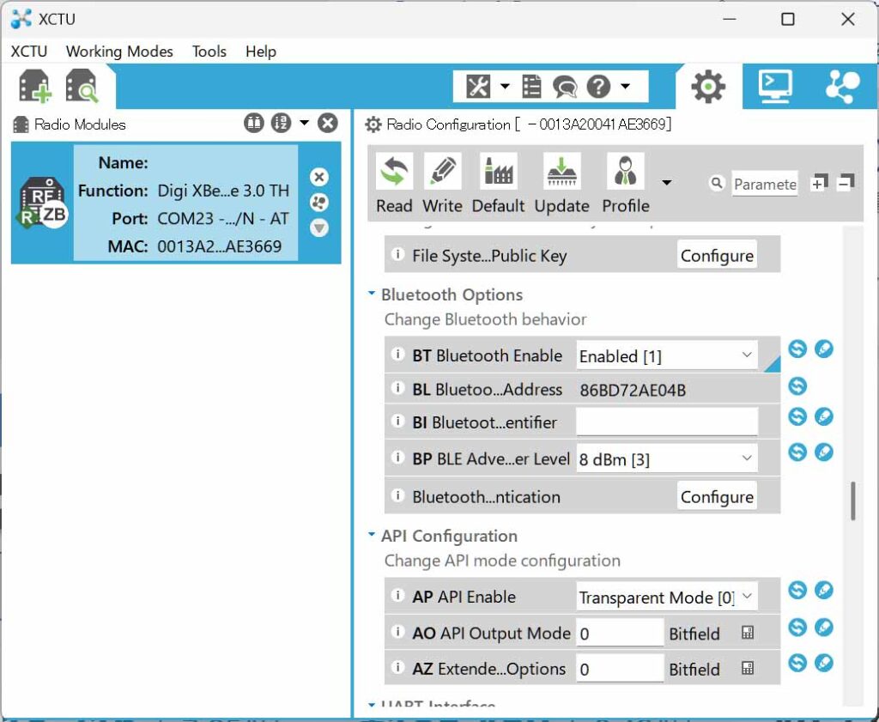This screenshot has width=879, height=722.
Task: Configure Bluetooth Authentication
Action: 717,496
